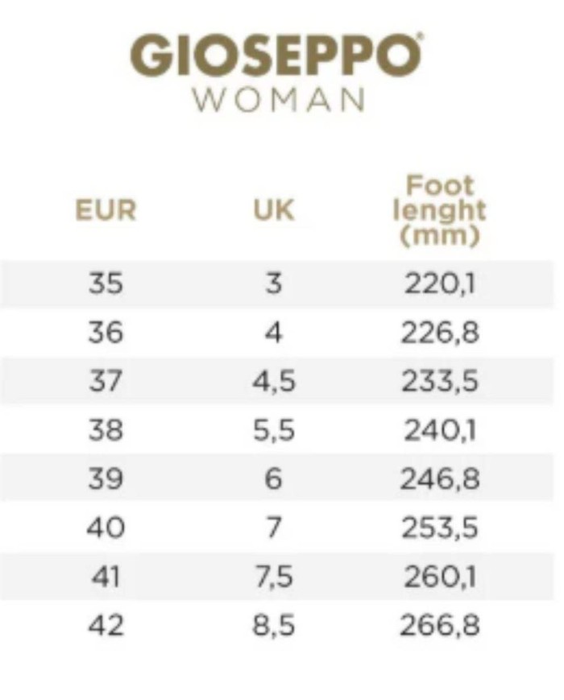Click the 226,8 foot length cell
The height and width of the screenshot is (700, 564).
point(440,333)
